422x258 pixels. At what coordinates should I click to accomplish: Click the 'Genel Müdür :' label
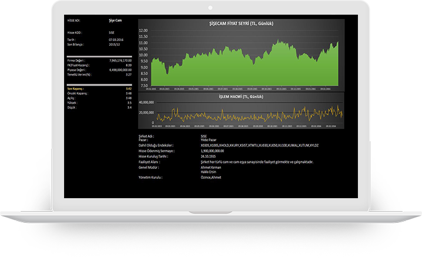pyautogui.click(x=149, y=168)
